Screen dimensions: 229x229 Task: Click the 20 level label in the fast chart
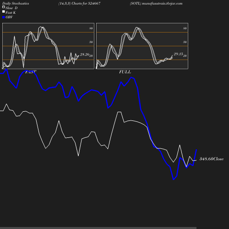pyautogui.click(x=91, y=56)
